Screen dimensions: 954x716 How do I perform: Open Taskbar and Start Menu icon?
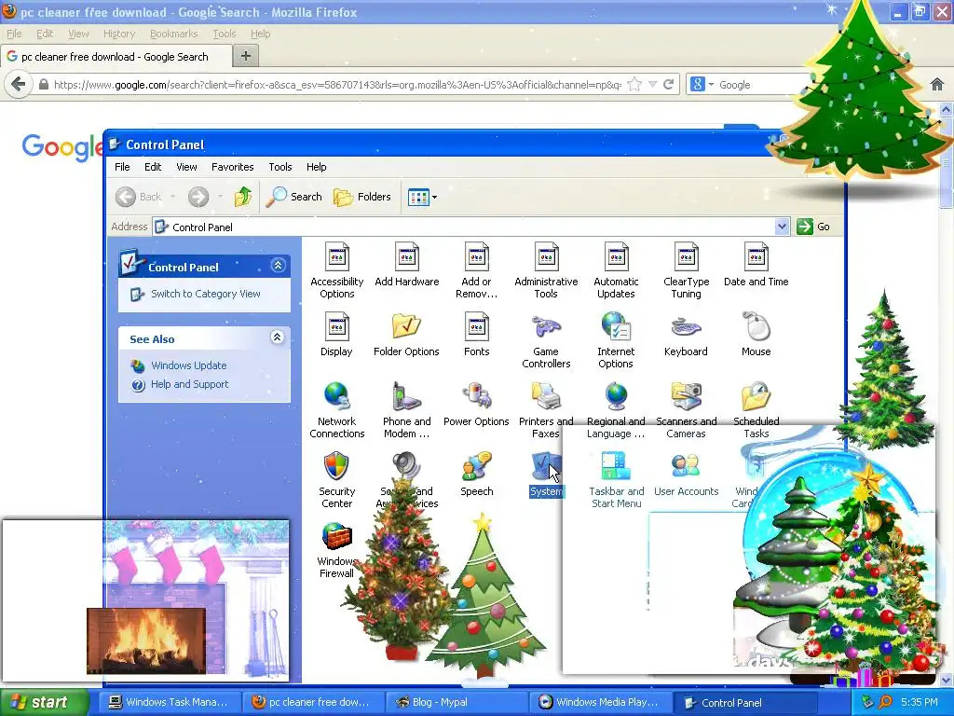click(616, 480)
